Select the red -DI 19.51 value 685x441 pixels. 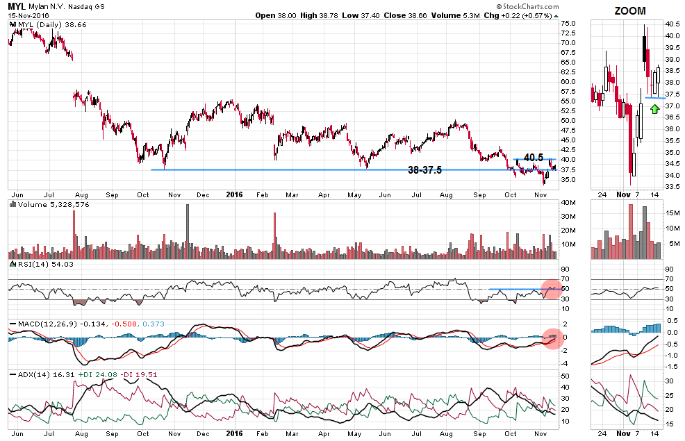coord(139,374)
